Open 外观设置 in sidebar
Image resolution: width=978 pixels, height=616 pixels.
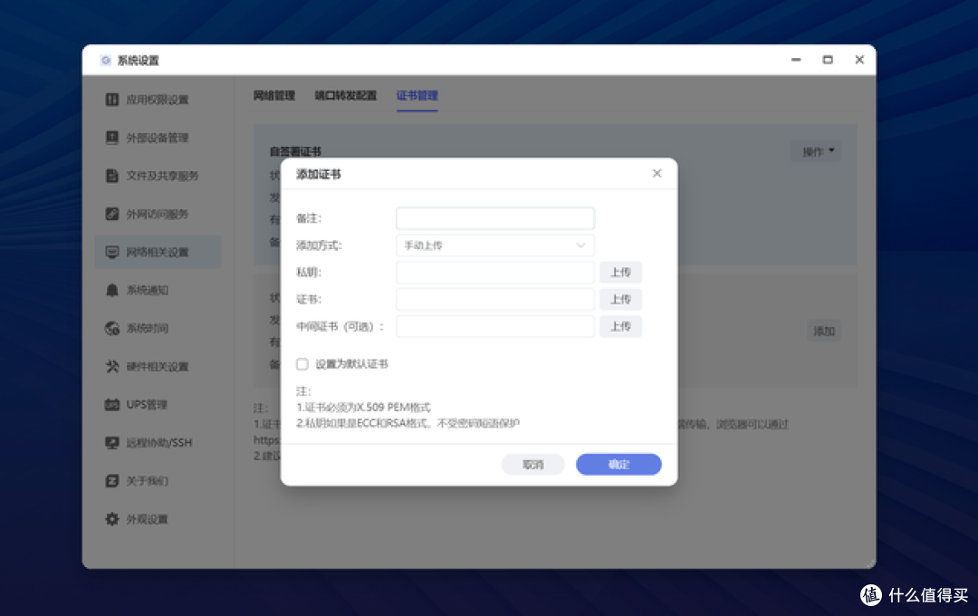[x=158, y=519]
